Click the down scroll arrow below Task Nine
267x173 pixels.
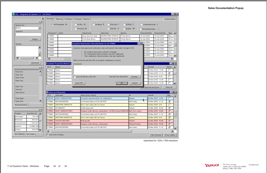40,100
